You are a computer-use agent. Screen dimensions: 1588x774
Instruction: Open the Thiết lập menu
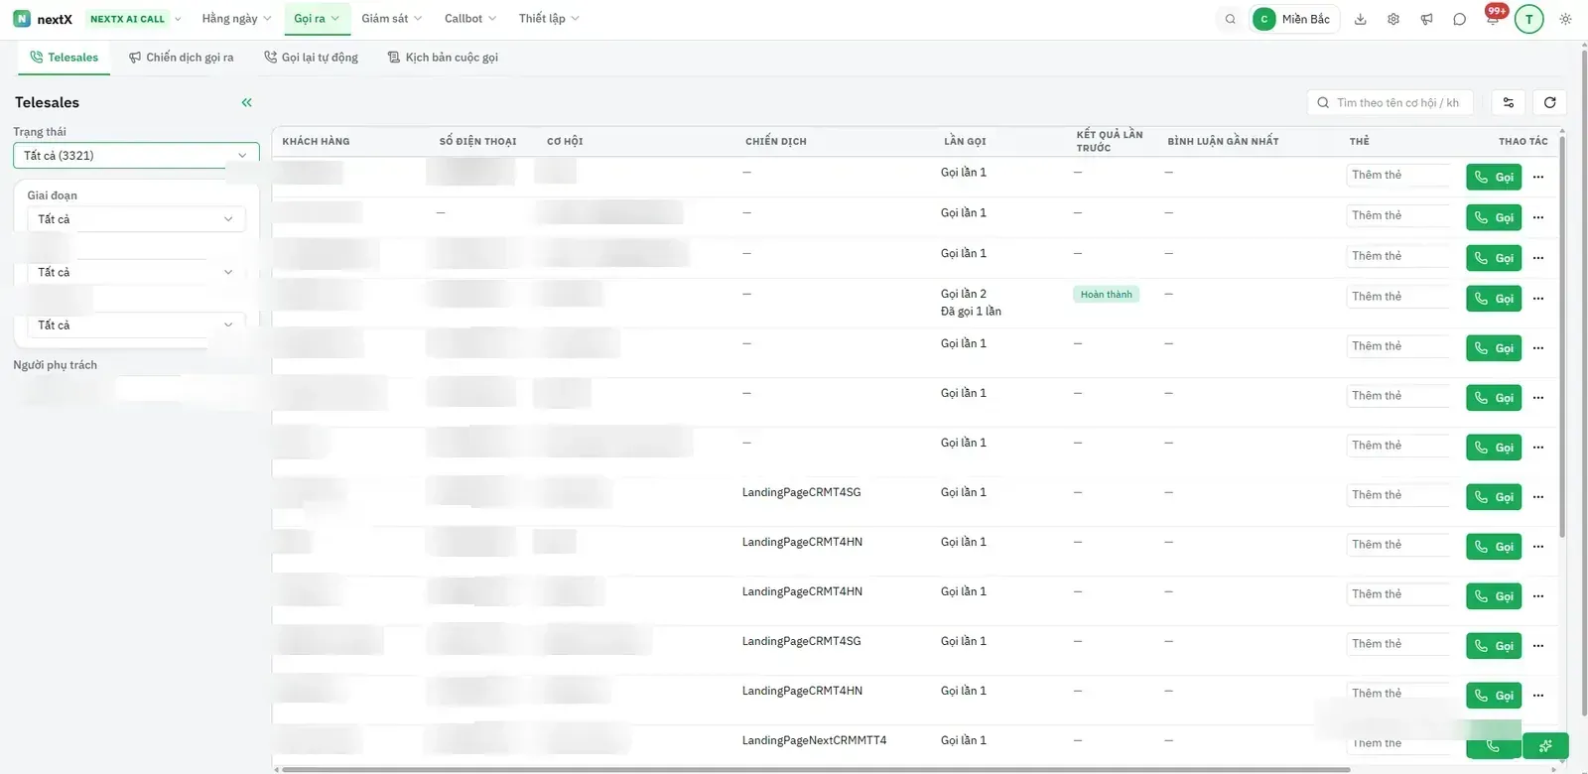click(x=549, y=19)
